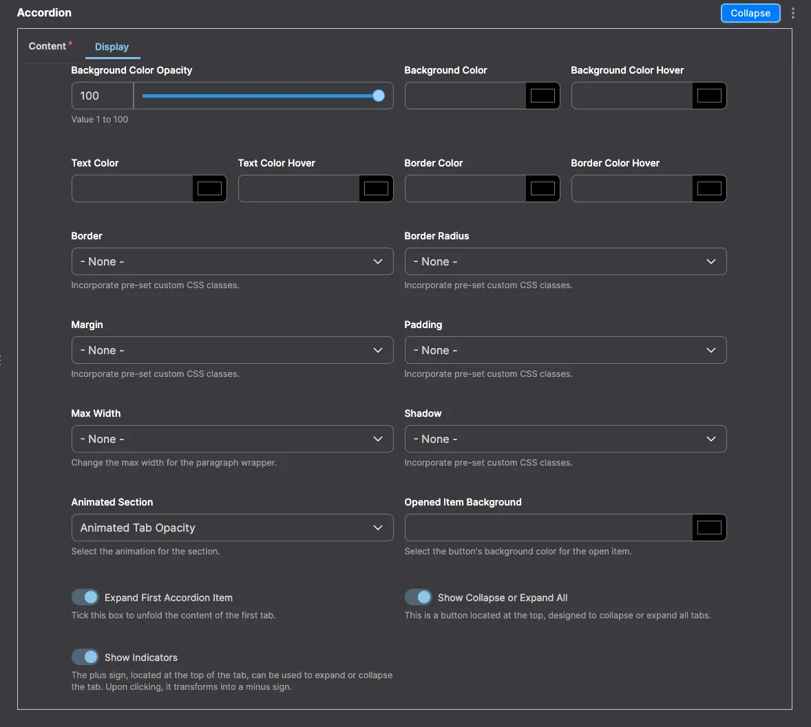Viewport: 811px width, 727px height.
Task: Turn off the Show Indicators toggle
Action: click(85, 657)
